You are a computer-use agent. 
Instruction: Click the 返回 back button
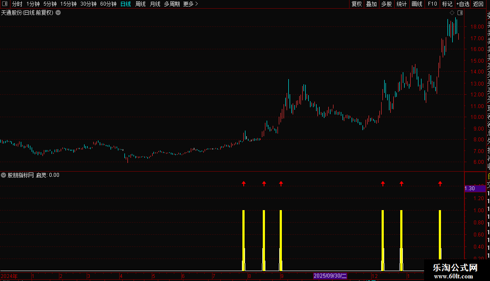pyautogui.click(x=478, y=4)
